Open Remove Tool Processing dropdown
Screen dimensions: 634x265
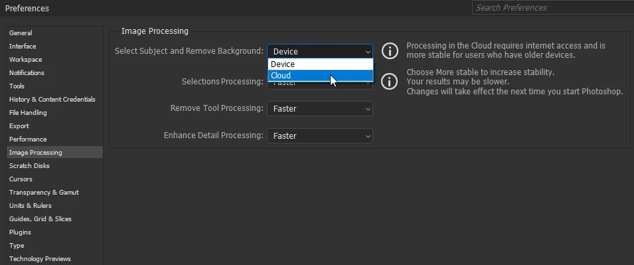click(x=320, y=109)
